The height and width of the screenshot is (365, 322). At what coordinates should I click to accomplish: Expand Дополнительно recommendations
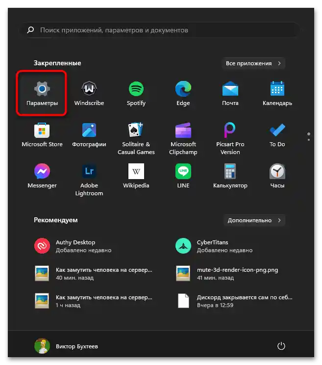pyautogui.click(x=254, y=220)
